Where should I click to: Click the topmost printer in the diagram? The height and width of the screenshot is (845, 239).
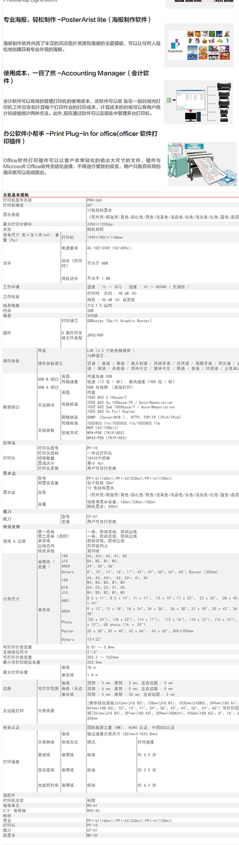[x=224, y=87]
